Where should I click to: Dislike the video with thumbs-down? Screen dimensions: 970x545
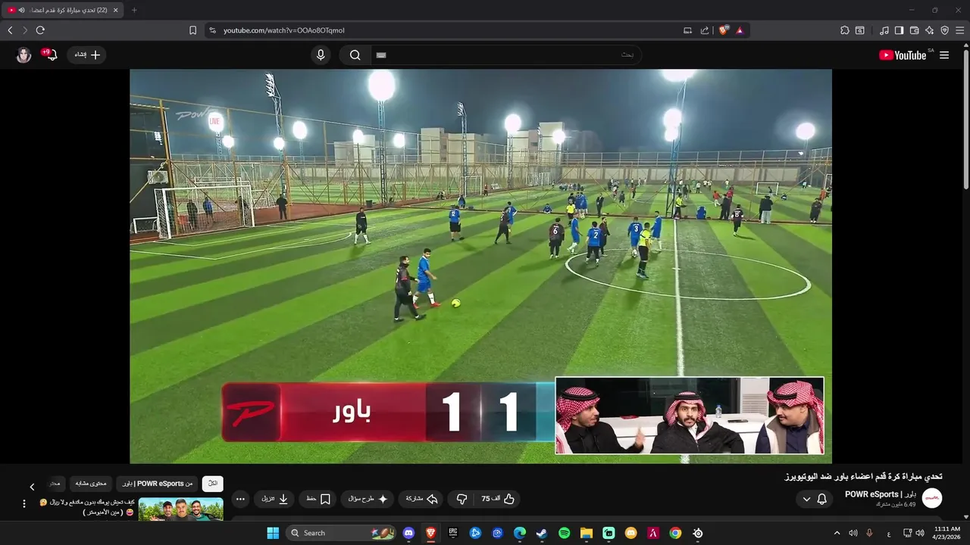pyautogui.click(x=462, y=499)
